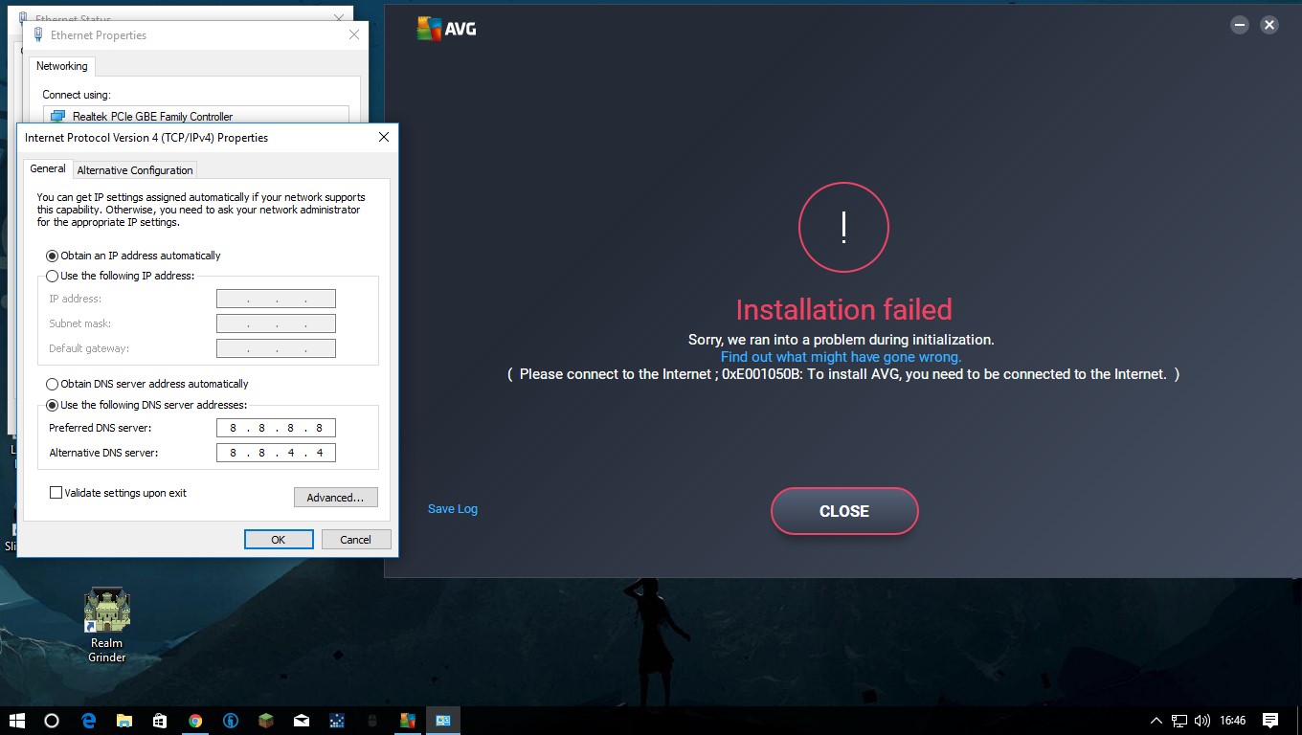
Task: Open the Realm Grinder desktop shortcut
Action: (x=106, y=622)
